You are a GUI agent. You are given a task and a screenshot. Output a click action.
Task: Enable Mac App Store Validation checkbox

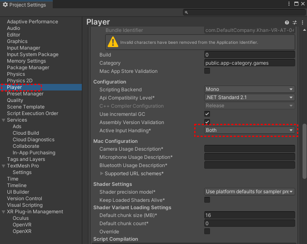click(x=207, y=71)
